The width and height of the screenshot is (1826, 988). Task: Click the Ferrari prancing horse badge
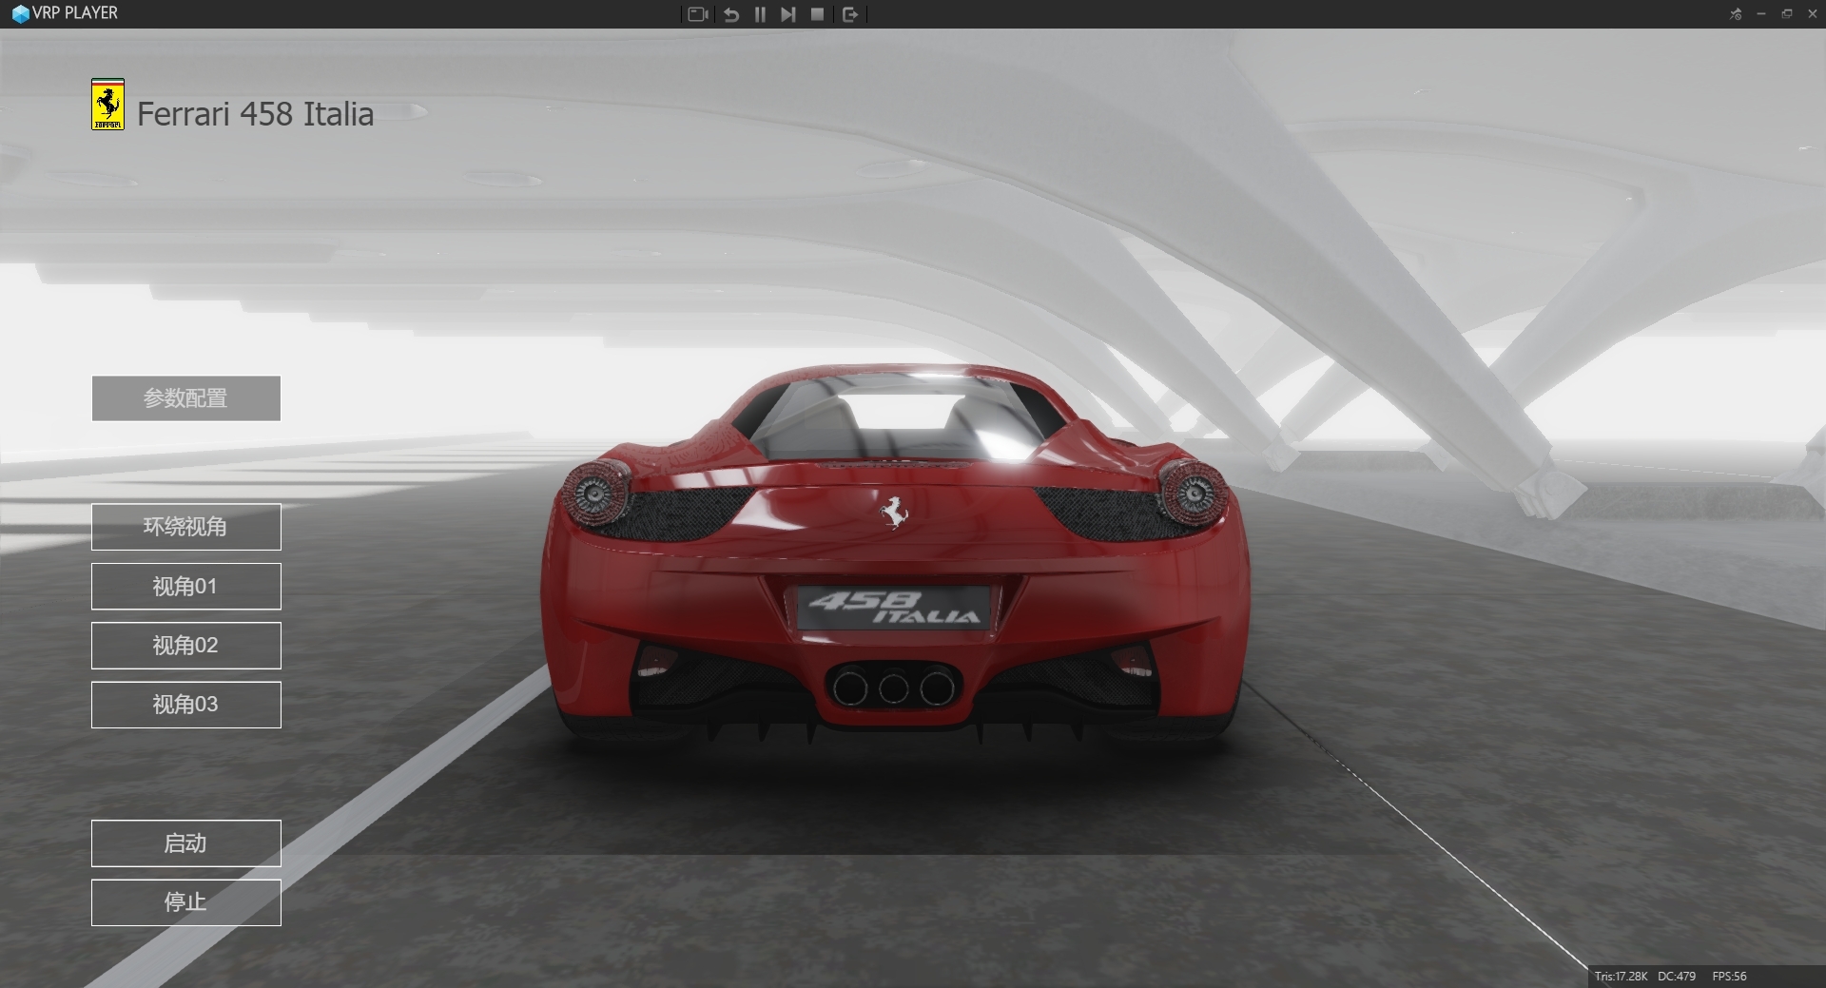click(x=107, y=105)
